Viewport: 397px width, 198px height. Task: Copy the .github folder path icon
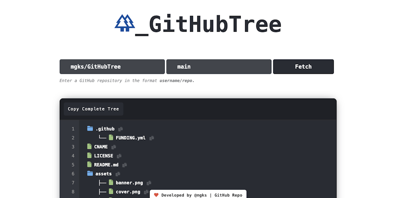pyautogui.click(x=121, y=129)
